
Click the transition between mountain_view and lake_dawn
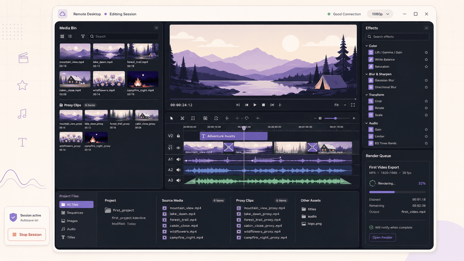pos(228,147)
